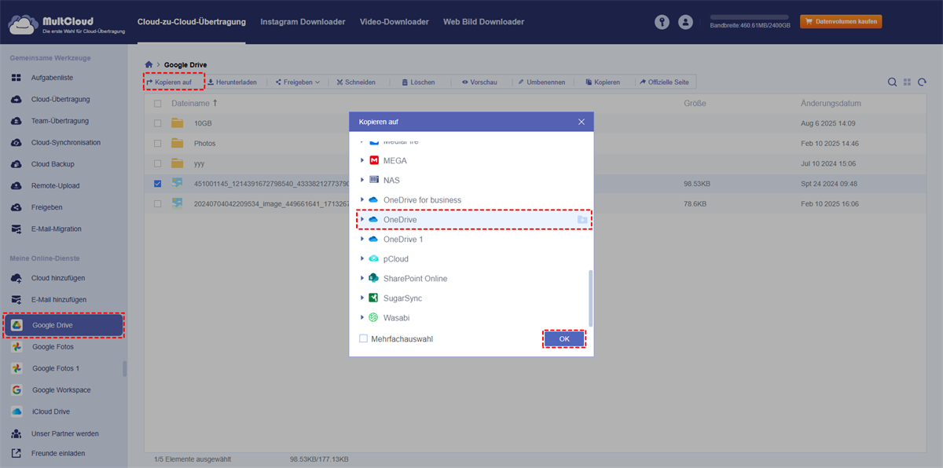
Task: Toggle the select-all checkbox next to Dateiname
Action: click(158, 104)
